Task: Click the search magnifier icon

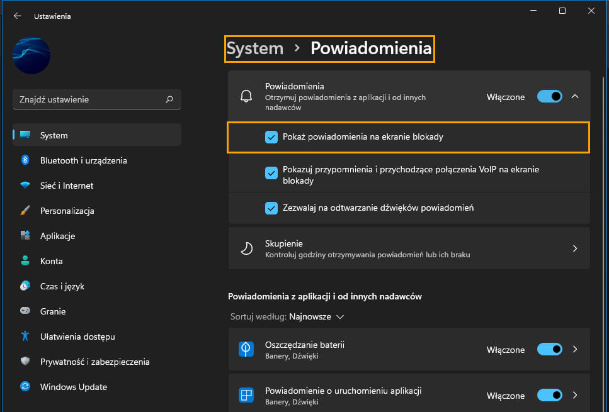Action: pyautogui.click(x=169, y=99)
